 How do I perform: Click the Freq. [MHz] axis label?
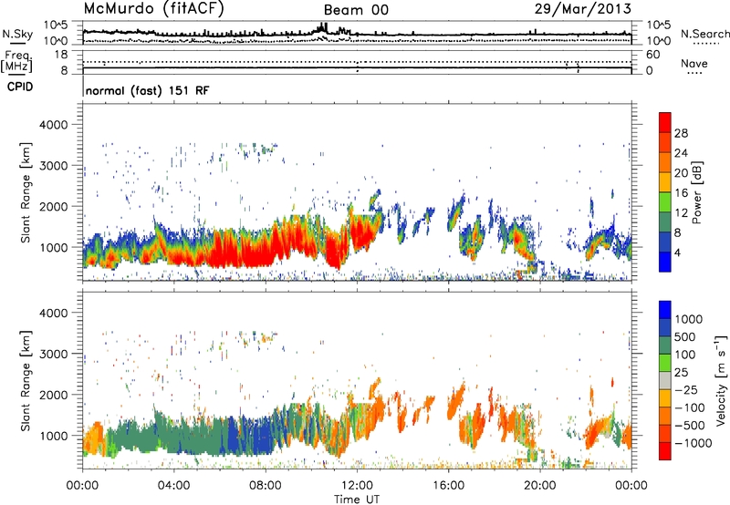16,62
